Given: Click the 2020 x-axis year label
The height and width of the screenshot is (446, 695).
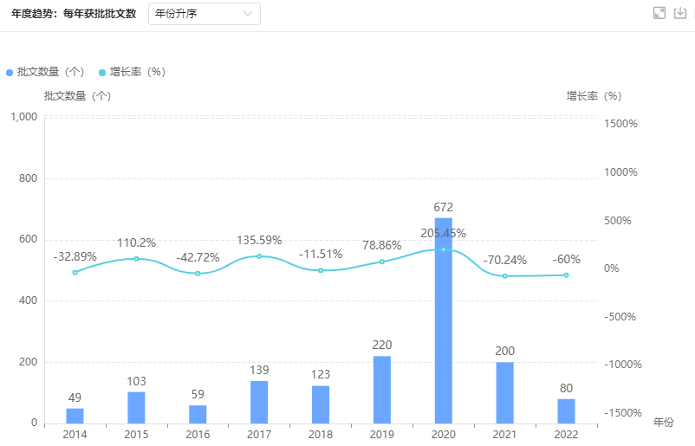Looking at the screenshot, I should [x=443, y=435].
